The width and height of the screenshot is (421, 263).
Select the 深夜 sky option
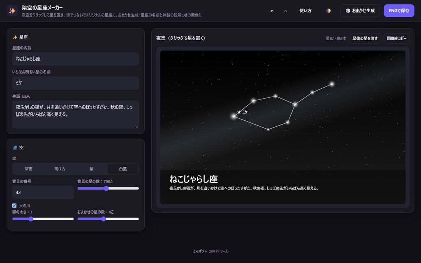28,169
